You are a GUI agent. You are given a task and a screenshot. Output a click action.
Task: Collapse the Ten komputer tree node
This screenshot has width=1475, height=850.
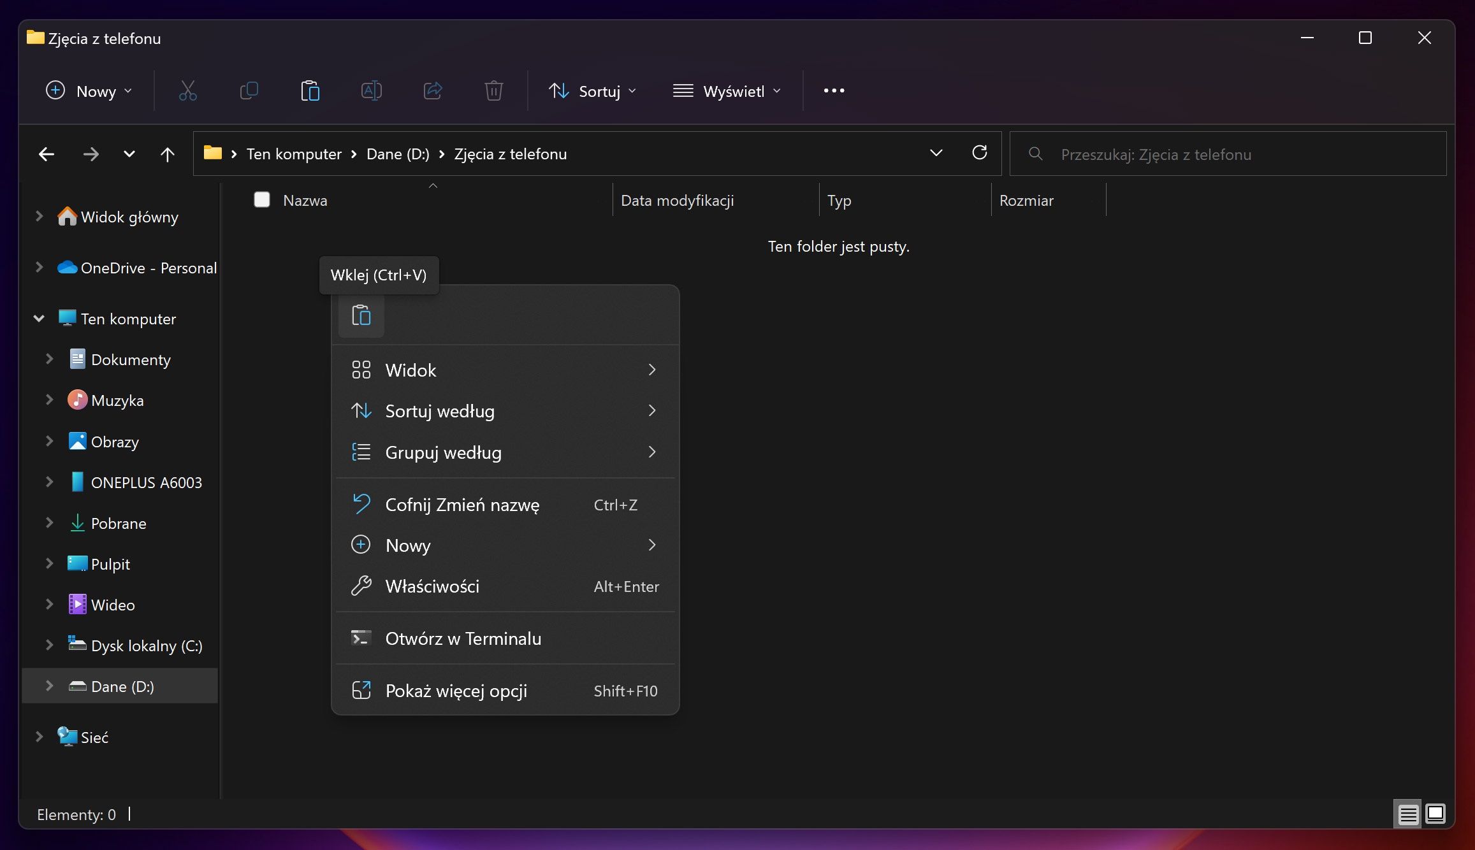coord(39,319)
